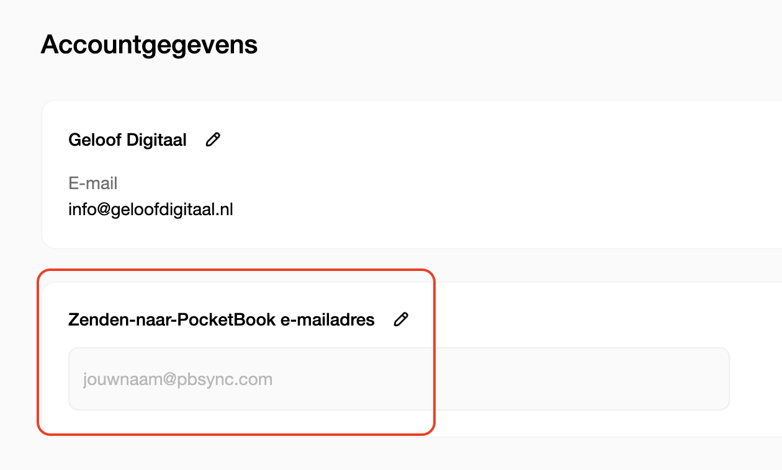Image resolution: width=782 pixels, height=470 pixels.
Task: Click the word "Geloof" in the account name
Action: [x=96, y=140]
